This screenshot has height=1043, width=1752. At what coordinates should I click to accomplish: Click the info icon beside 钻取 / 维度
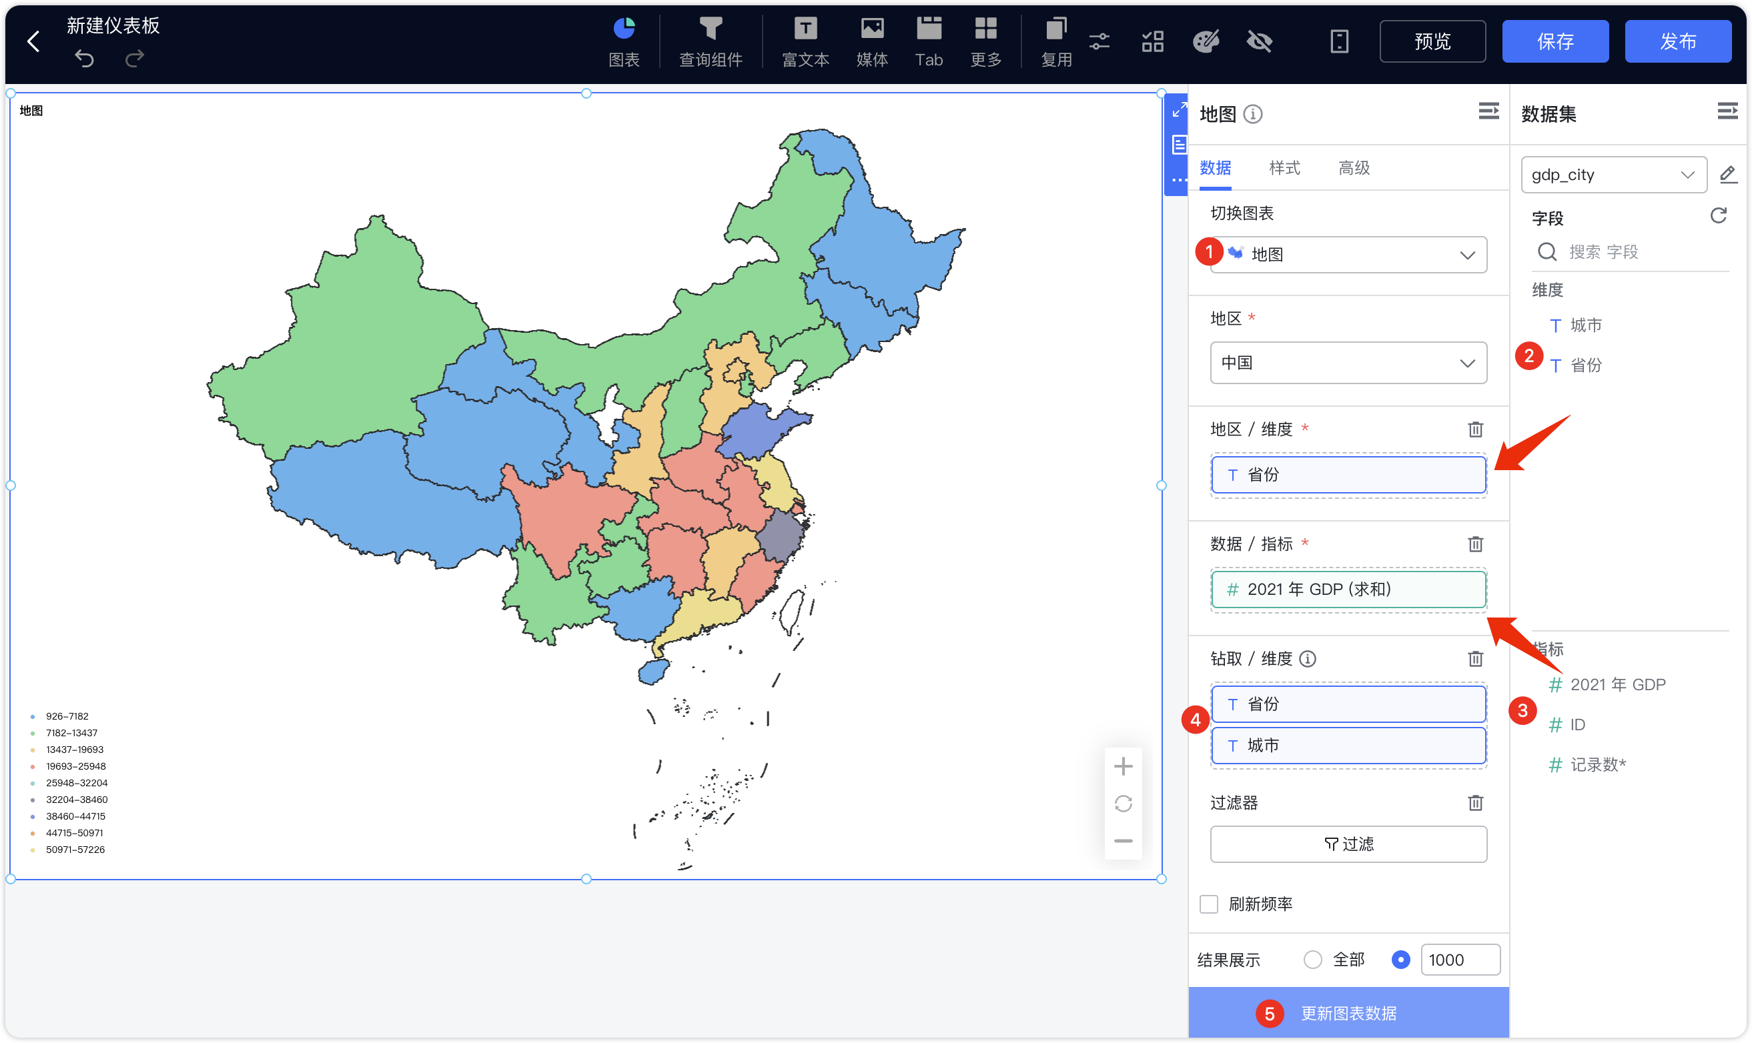click(x=1307, y=659)
